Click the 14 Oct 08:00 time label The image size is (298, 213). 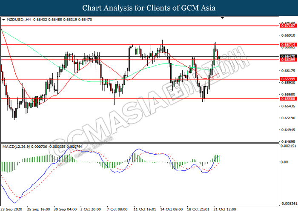[172, 210]
